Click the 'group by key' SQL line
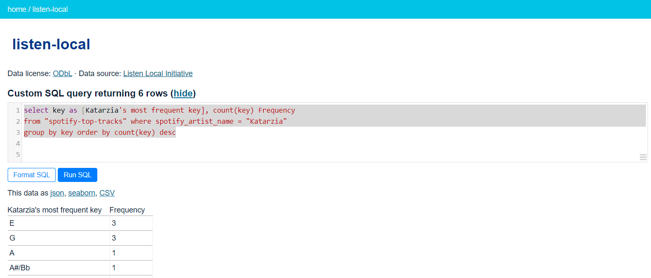This screenshot has height=278, width=651. pos(100,133)
